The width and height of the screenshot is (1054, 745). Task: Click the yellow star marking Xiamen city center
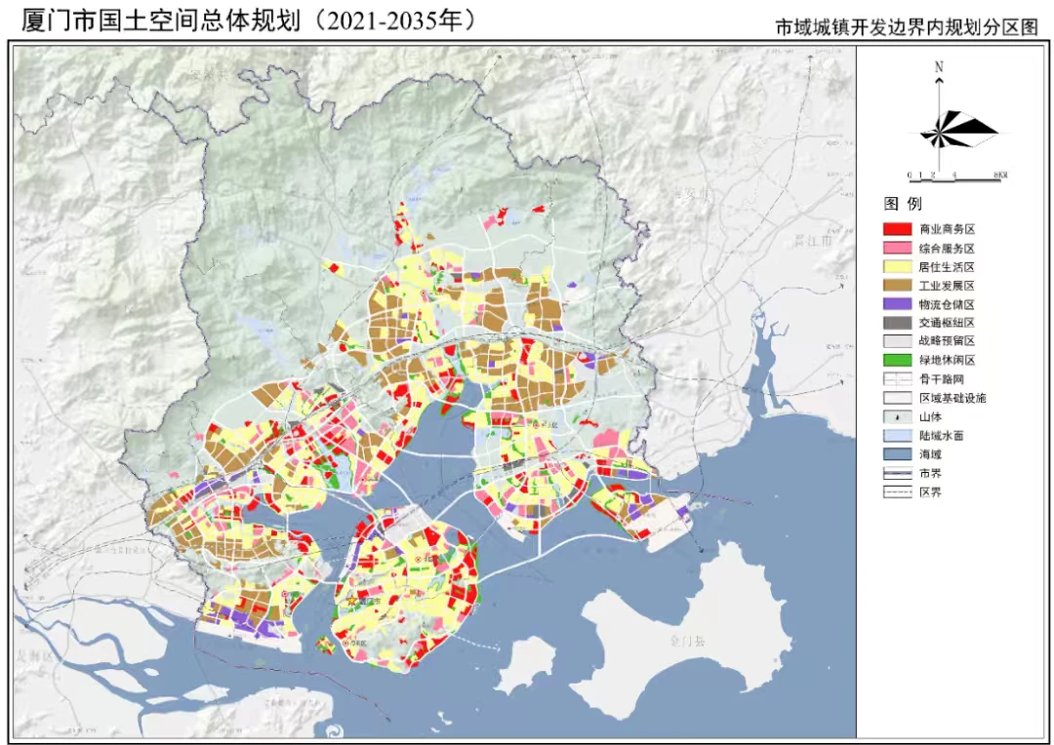tap(352, 601)
